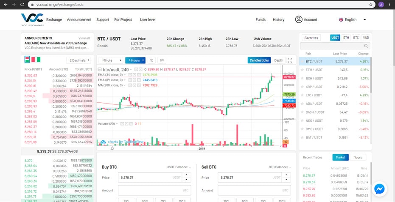Image resolution: width=395 pixels, height=202 pixels.
Task: Open the Exchange menu
Action: pyautogui.click(x=54, y=19)
